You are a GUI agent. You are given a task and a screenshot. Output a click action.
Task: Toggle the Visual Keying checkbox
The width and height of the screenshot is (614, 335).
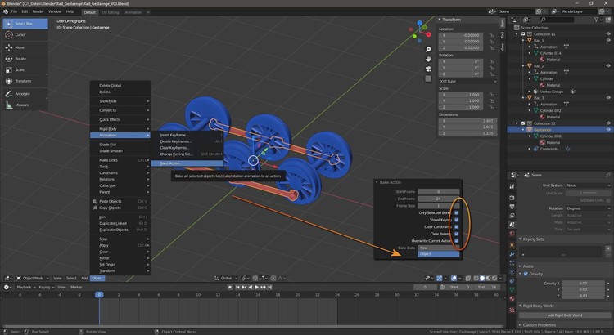tap(457, 219)
